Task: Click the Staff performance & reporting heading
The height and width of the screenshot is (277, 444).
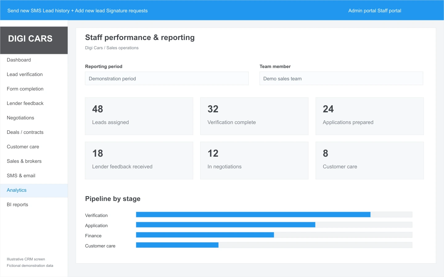Action: click(x=140, y=38)
